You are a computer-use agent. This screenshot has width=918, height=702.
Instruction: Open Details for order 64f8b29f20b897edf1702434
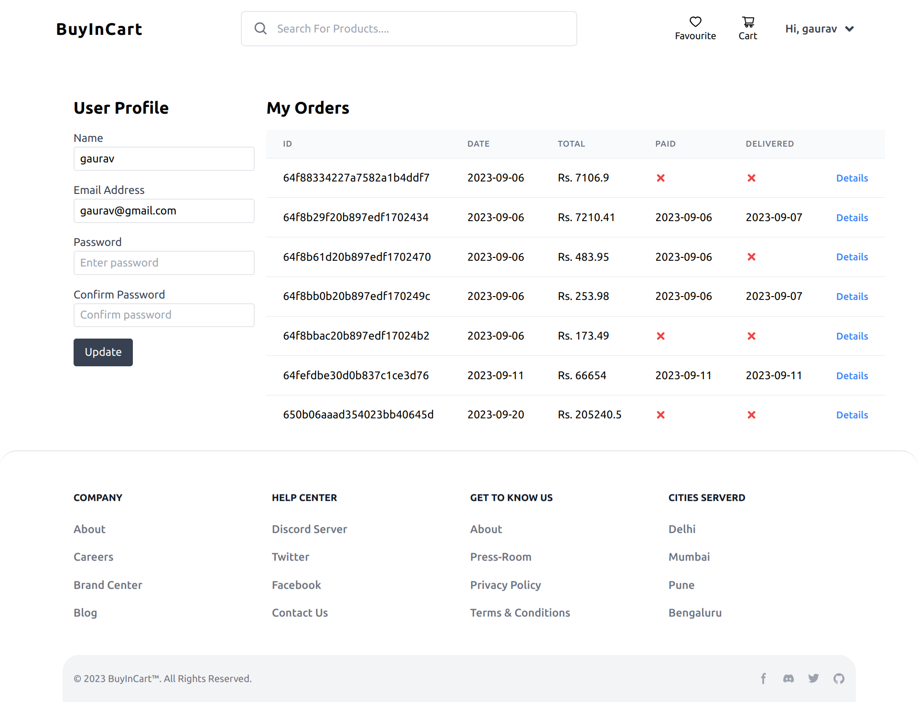tap(852, 218)
